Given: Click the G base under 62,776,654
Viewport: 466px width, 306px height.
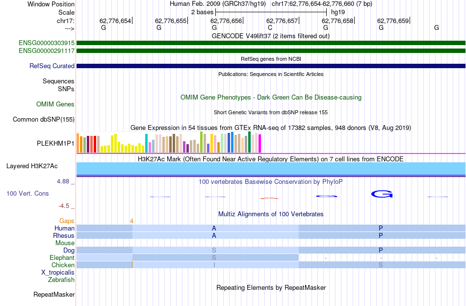Looking at the screenshot, I should [104, 27].
